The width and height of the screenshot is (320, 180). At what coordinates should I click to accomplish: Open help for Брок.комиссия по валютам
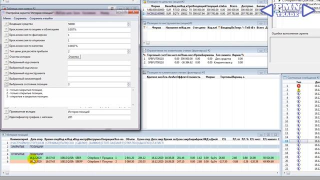[x=6, y=46]
